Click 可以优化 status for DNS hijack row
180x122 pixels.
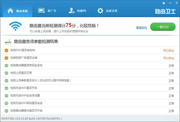tap(168, 50)
